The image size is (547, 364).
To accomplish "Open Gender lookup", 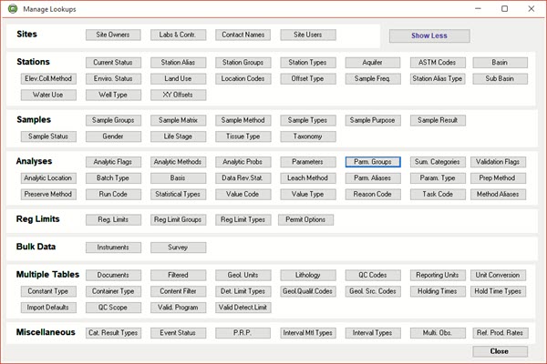I will pos(113,136).
